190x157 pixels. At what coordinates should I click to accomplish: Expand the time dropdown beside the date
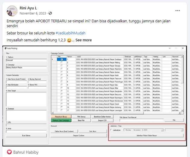182,130
